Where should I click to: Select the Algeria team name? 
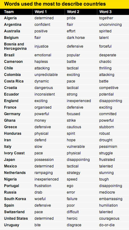pos(10,18)
